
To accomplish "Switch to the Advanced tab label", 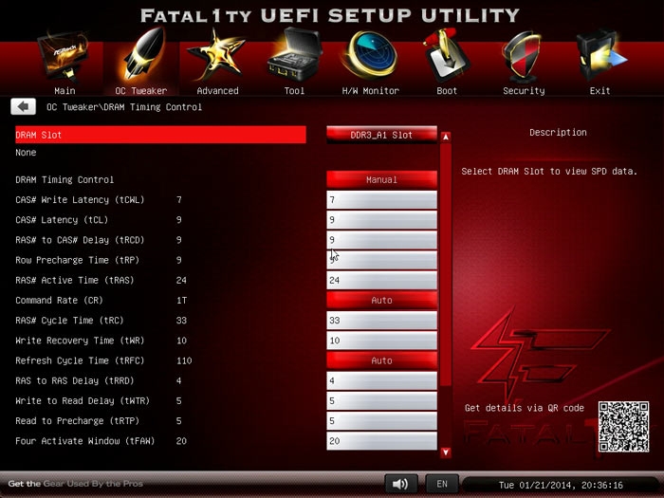I will (x=217, y=91).
